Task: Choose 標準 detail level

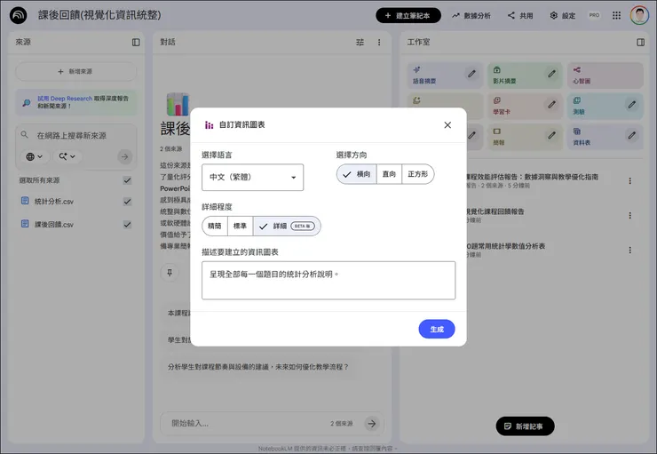Action: pos(240,226)
